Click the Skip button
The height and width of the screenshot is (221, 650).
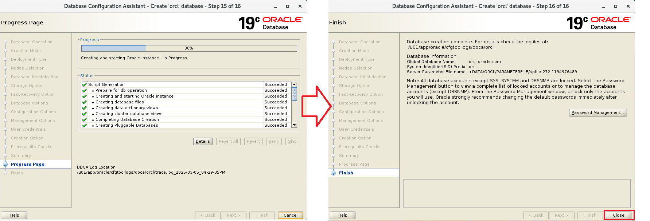(x=292, y=141)
